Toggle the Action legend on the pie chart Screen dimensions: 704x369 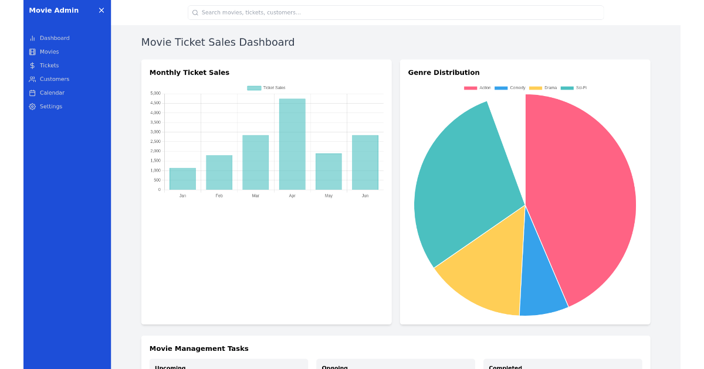(478, 87)
